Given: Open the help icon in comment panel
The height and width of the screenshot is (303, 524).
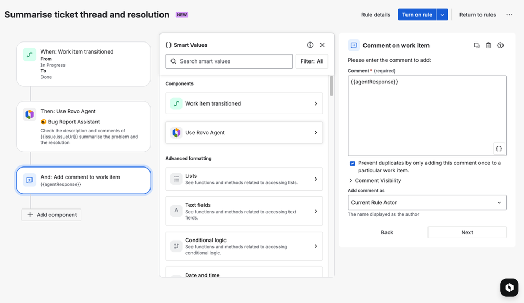Looking at the screenshot, I should click(x=500, y=46).
